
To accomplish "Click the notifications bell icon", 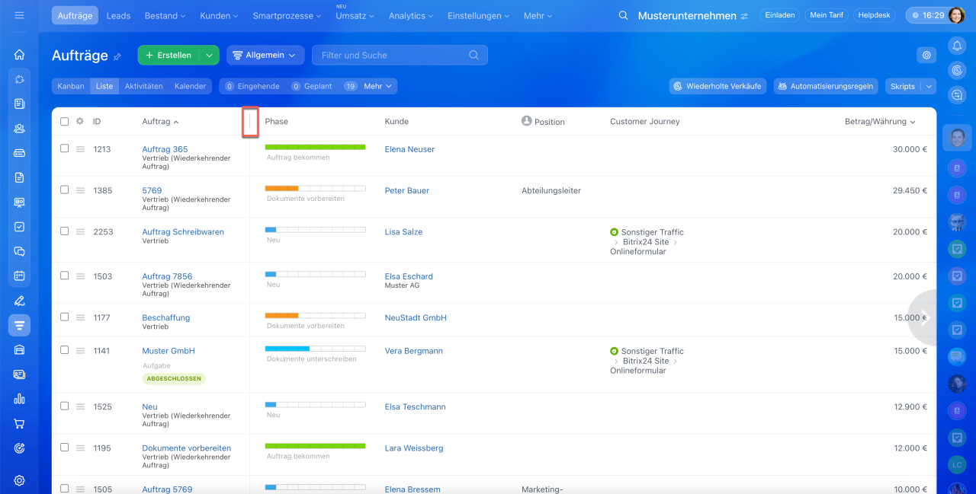I will [957, 46].
